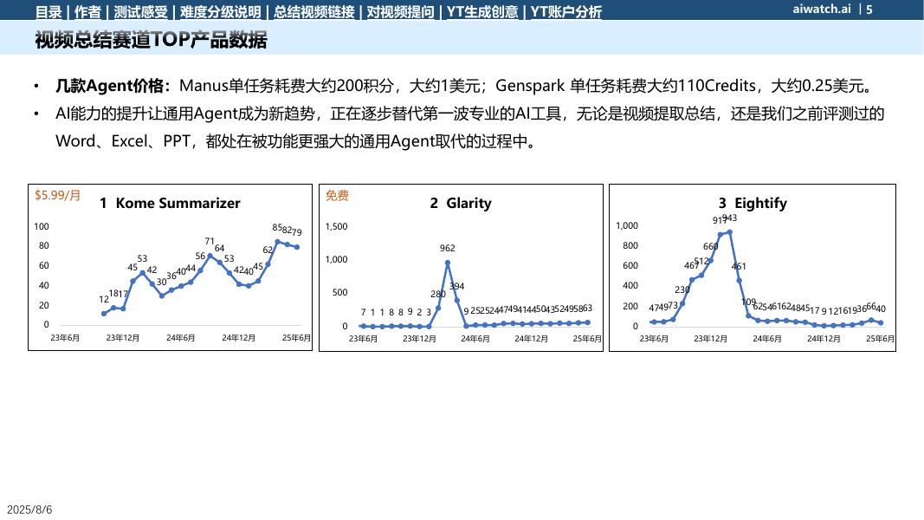Open the YT账户分析 link
924x520 pixels.
click(x=565, y=12)
